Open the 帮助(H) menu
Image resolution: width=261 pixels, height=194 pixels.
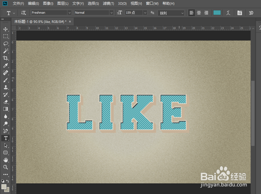(x=168, y=3)
